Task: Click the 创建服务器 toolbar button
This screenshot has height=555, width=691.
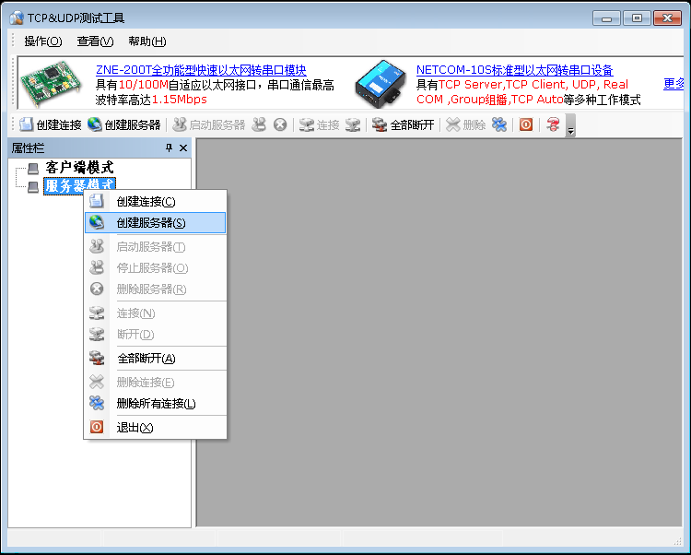Action: pyautogui.click(x=123, y=124)
